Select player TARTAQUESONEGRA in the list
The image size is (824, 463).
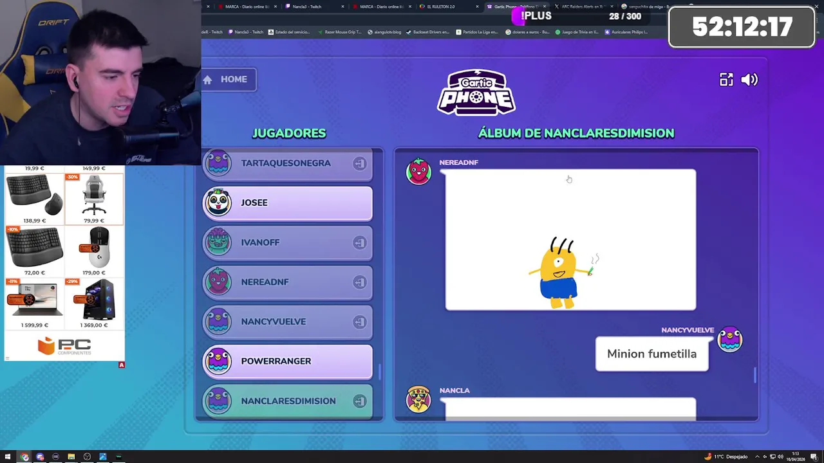288,163
